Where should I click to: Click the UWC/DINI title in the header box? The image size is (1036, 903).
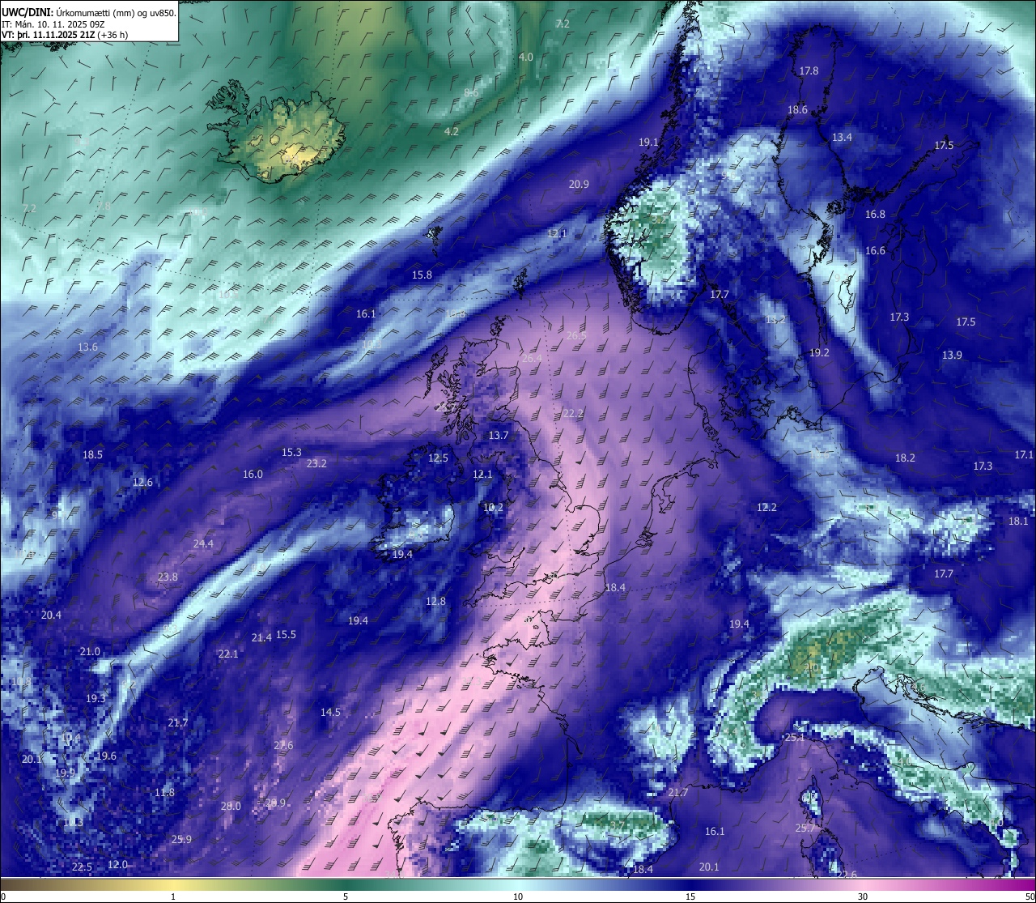[26, 13]
